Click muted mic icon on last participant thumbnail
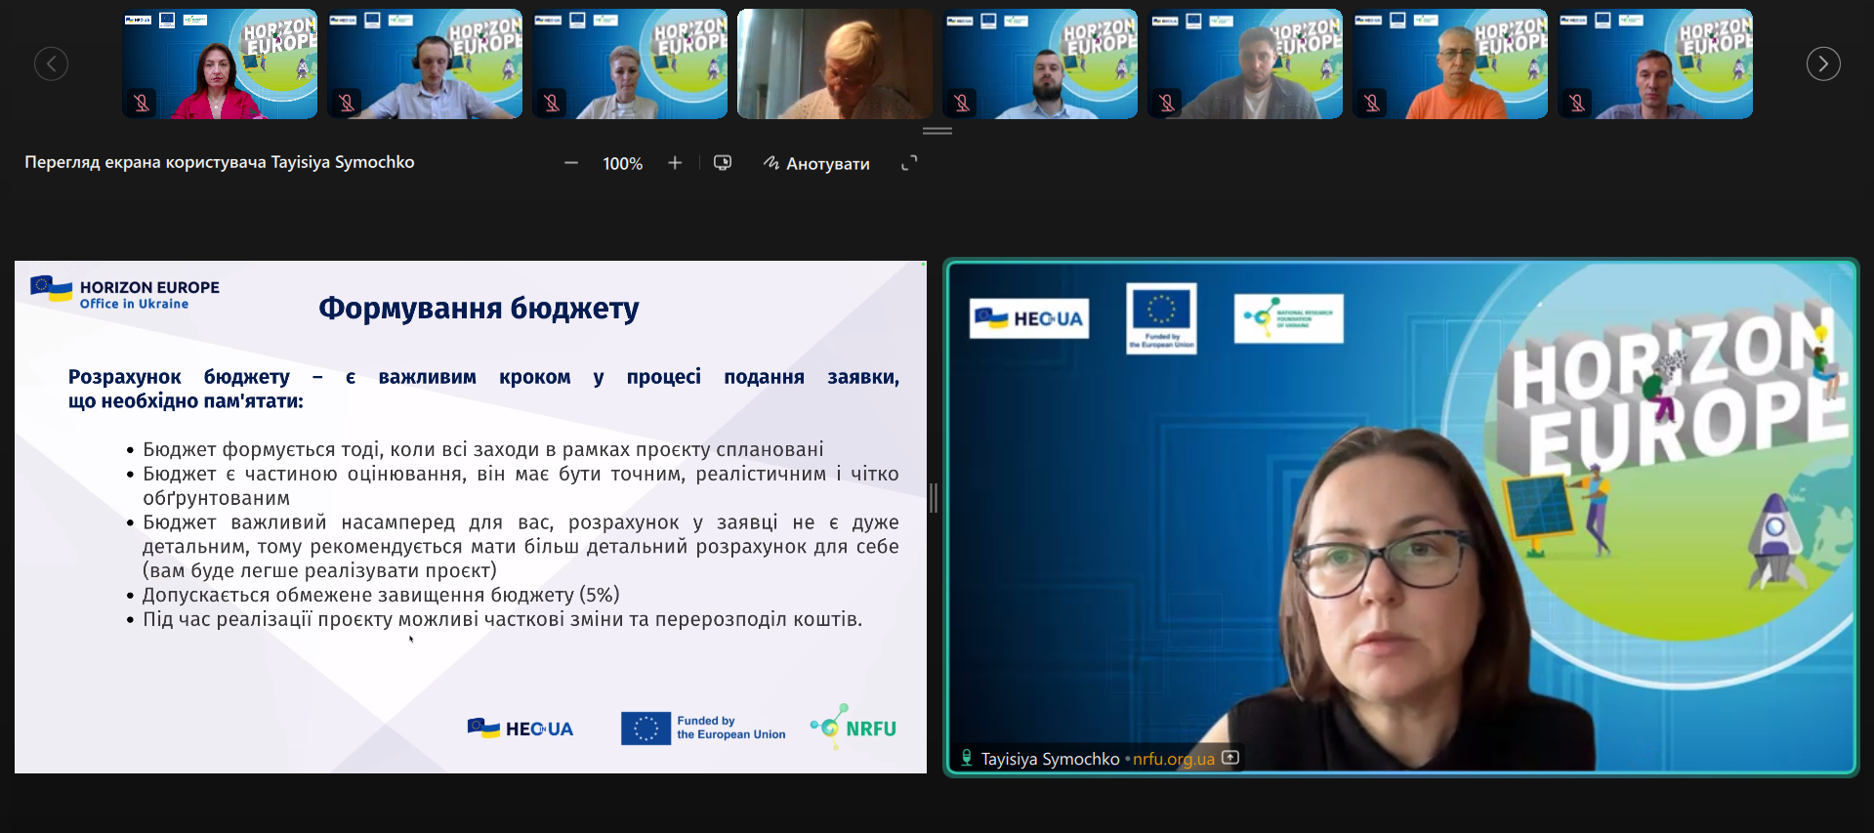 pos(1577,103)
